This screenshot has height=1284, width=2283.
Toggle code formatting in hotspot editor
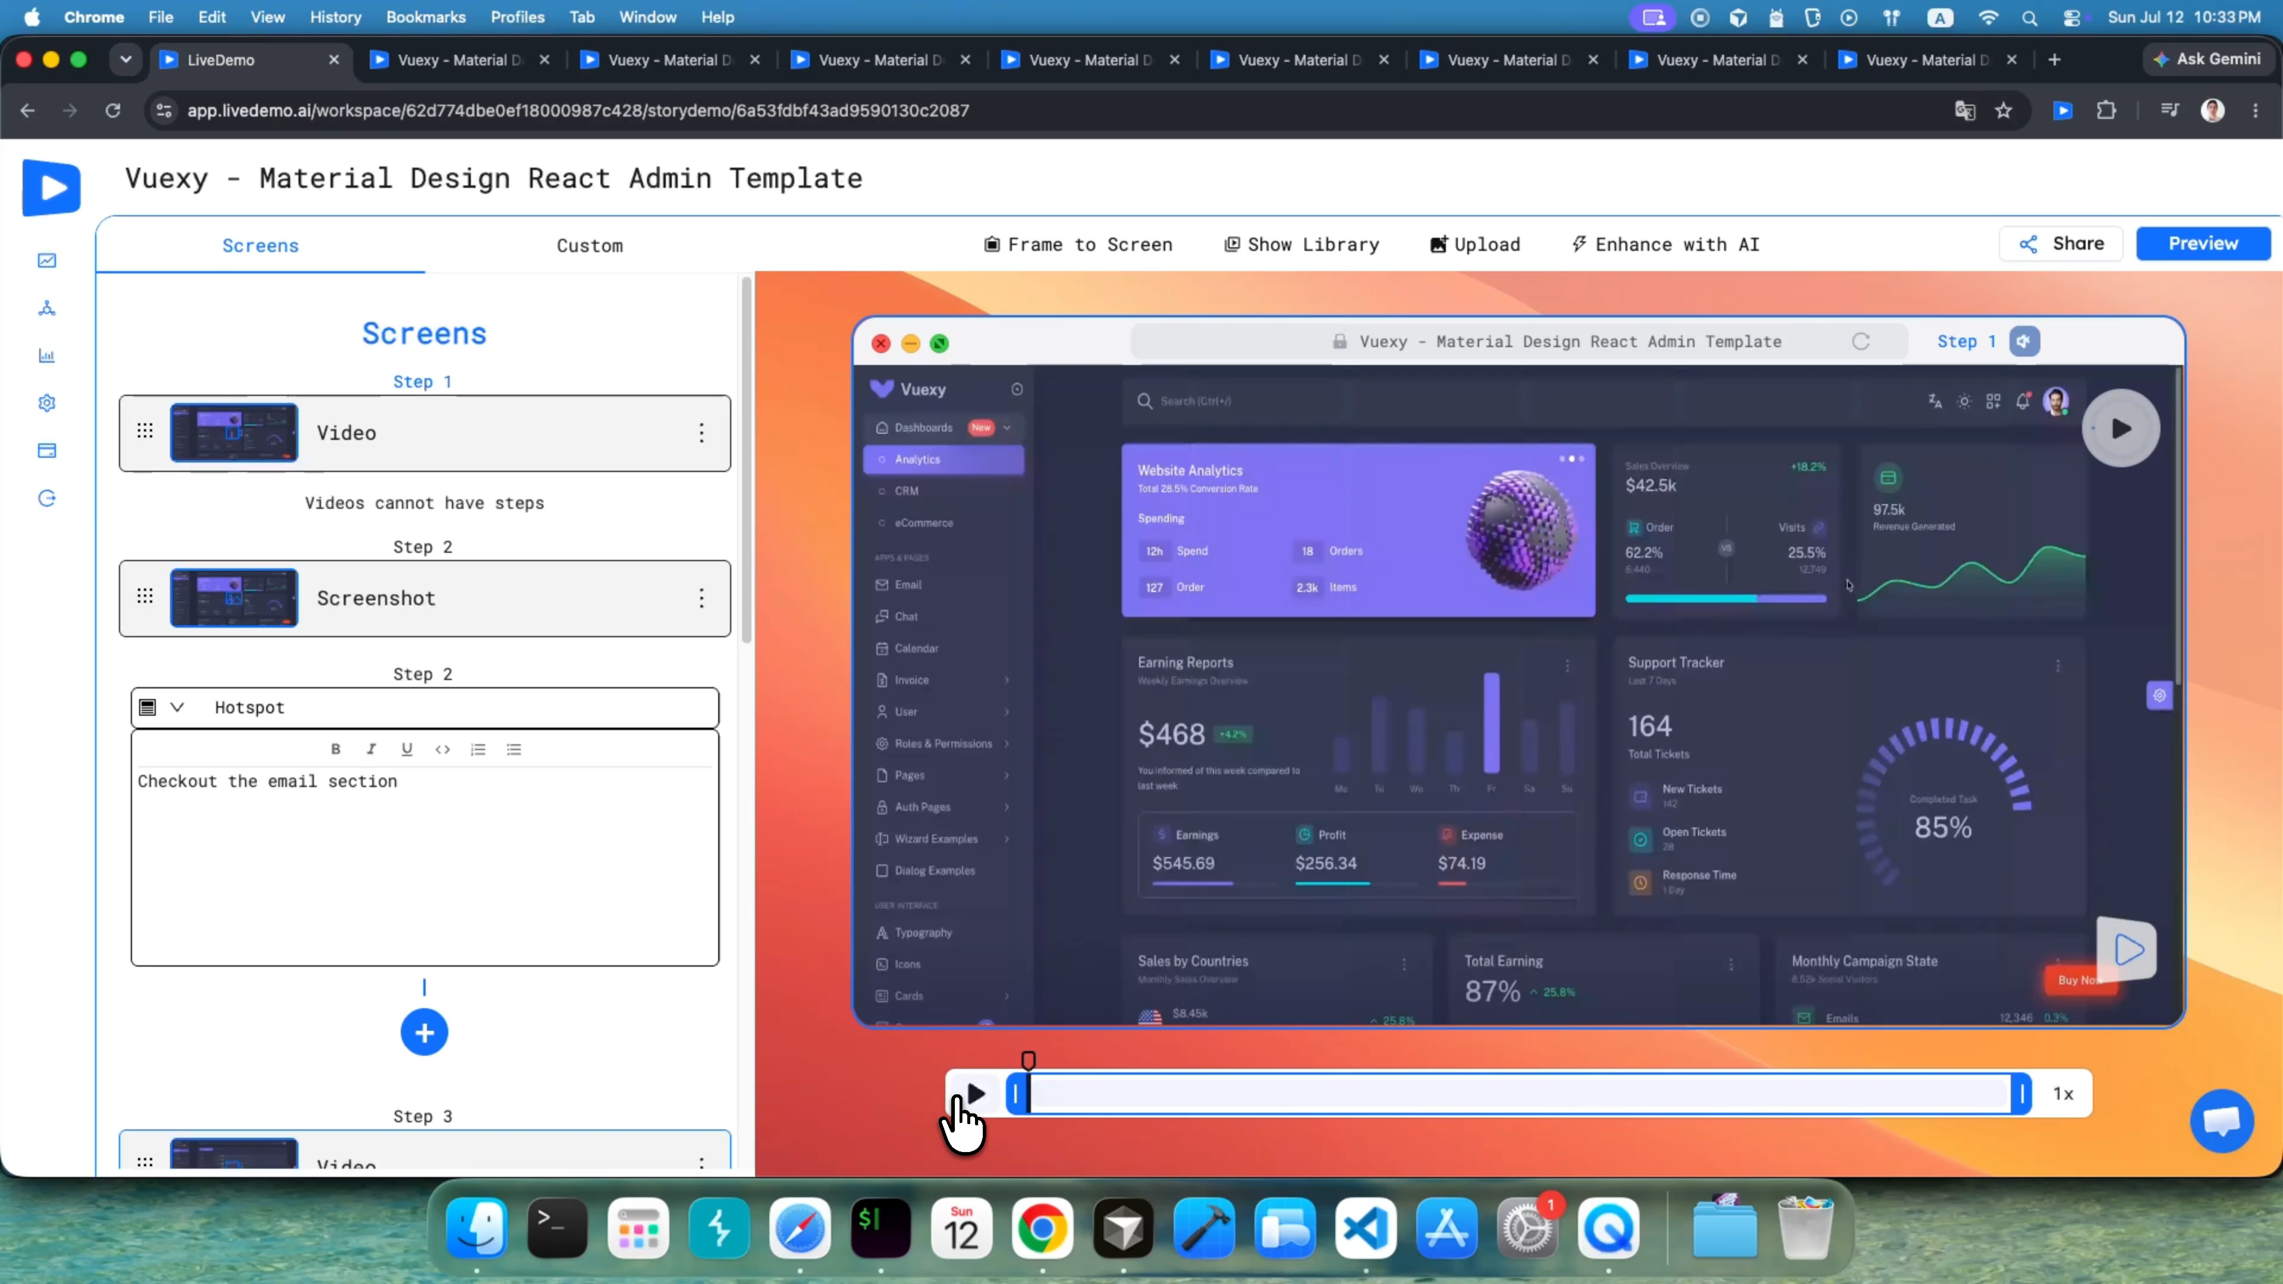click(x=442, y=749)
